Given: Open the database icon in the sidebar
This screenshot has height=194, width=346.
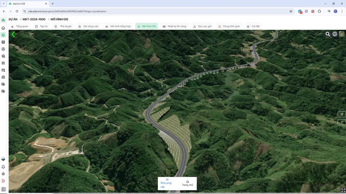Looking at the screenshot, I should [x=3, y=42].
